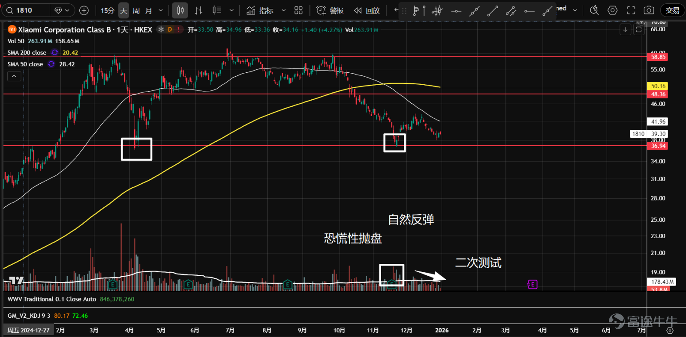Select the SMA 200 close legend
Image resolution: width=686 pixels, height=337 pixels.
[x=27, y=53]
